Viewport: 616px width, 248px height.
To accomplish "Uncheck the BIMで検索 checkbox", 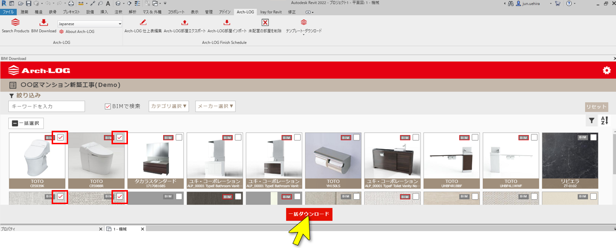I will [108, 106].
